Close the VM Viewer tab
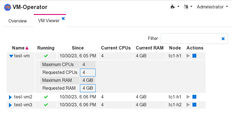This screenshot has height=115, width=232. tap(63, 18)
